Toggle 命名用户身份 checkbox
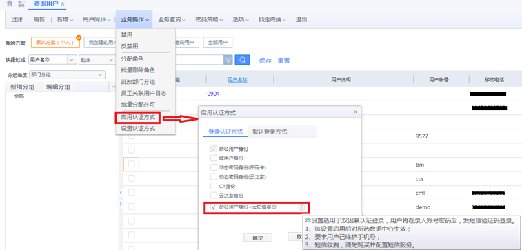This screenshot has height=250, width=522. tap(213, 149)
